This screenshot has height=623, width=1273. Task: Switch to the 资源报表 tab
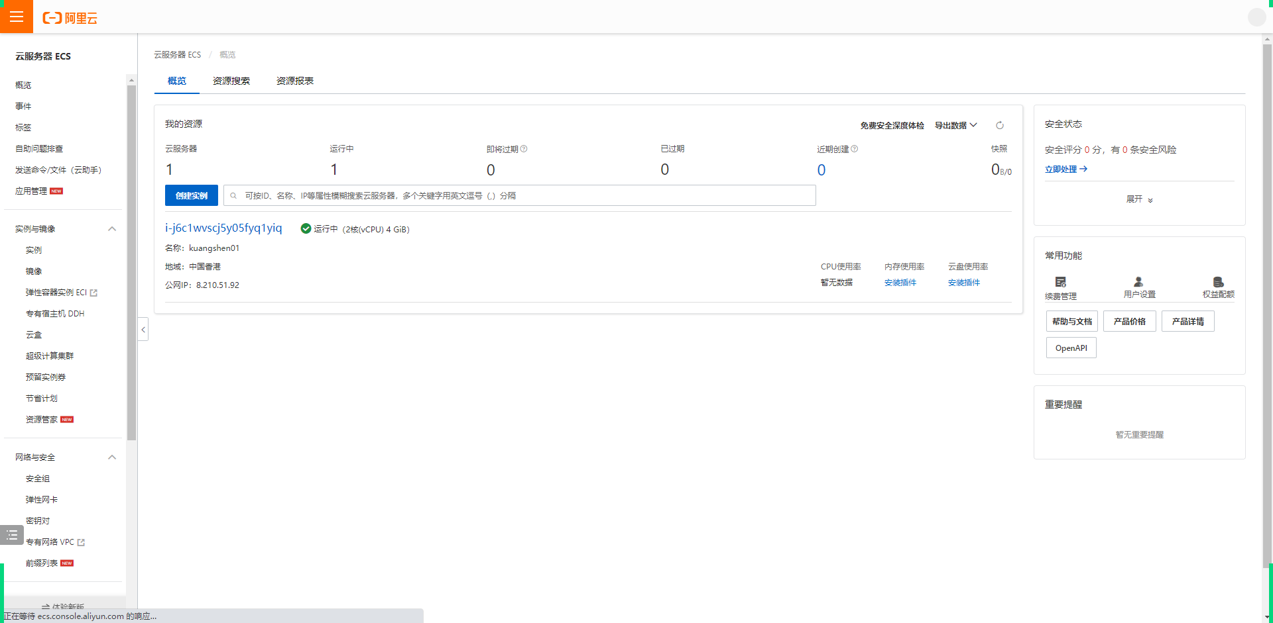tap(295, 81)
